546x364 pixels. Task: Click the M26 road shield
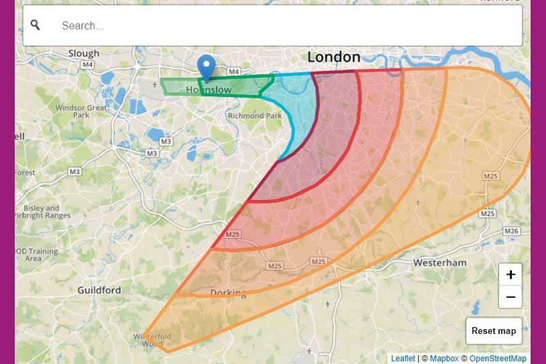click(x=511, y=231)
